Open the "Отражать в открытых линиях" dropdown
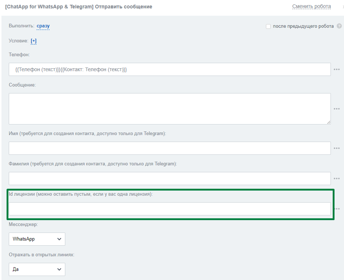This screenshot has height=280, width=344. 37,269
